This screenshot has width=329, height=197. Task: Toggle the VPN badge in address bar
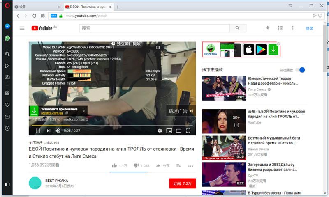(x=54, y=16)
